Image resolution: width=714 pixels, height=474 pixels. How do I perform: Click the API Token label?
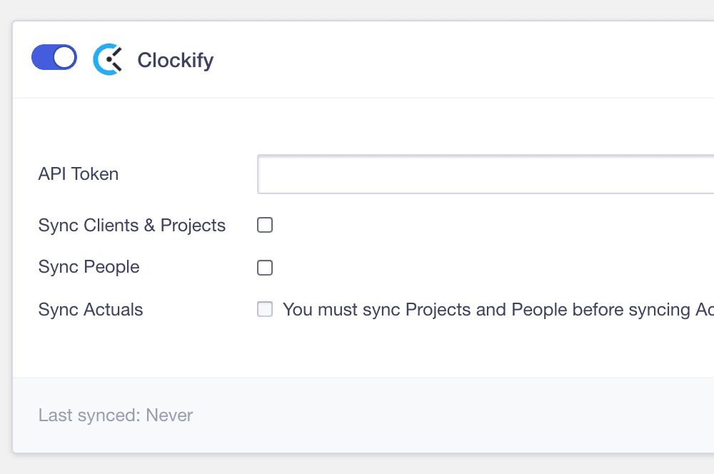tap(79, 173)
